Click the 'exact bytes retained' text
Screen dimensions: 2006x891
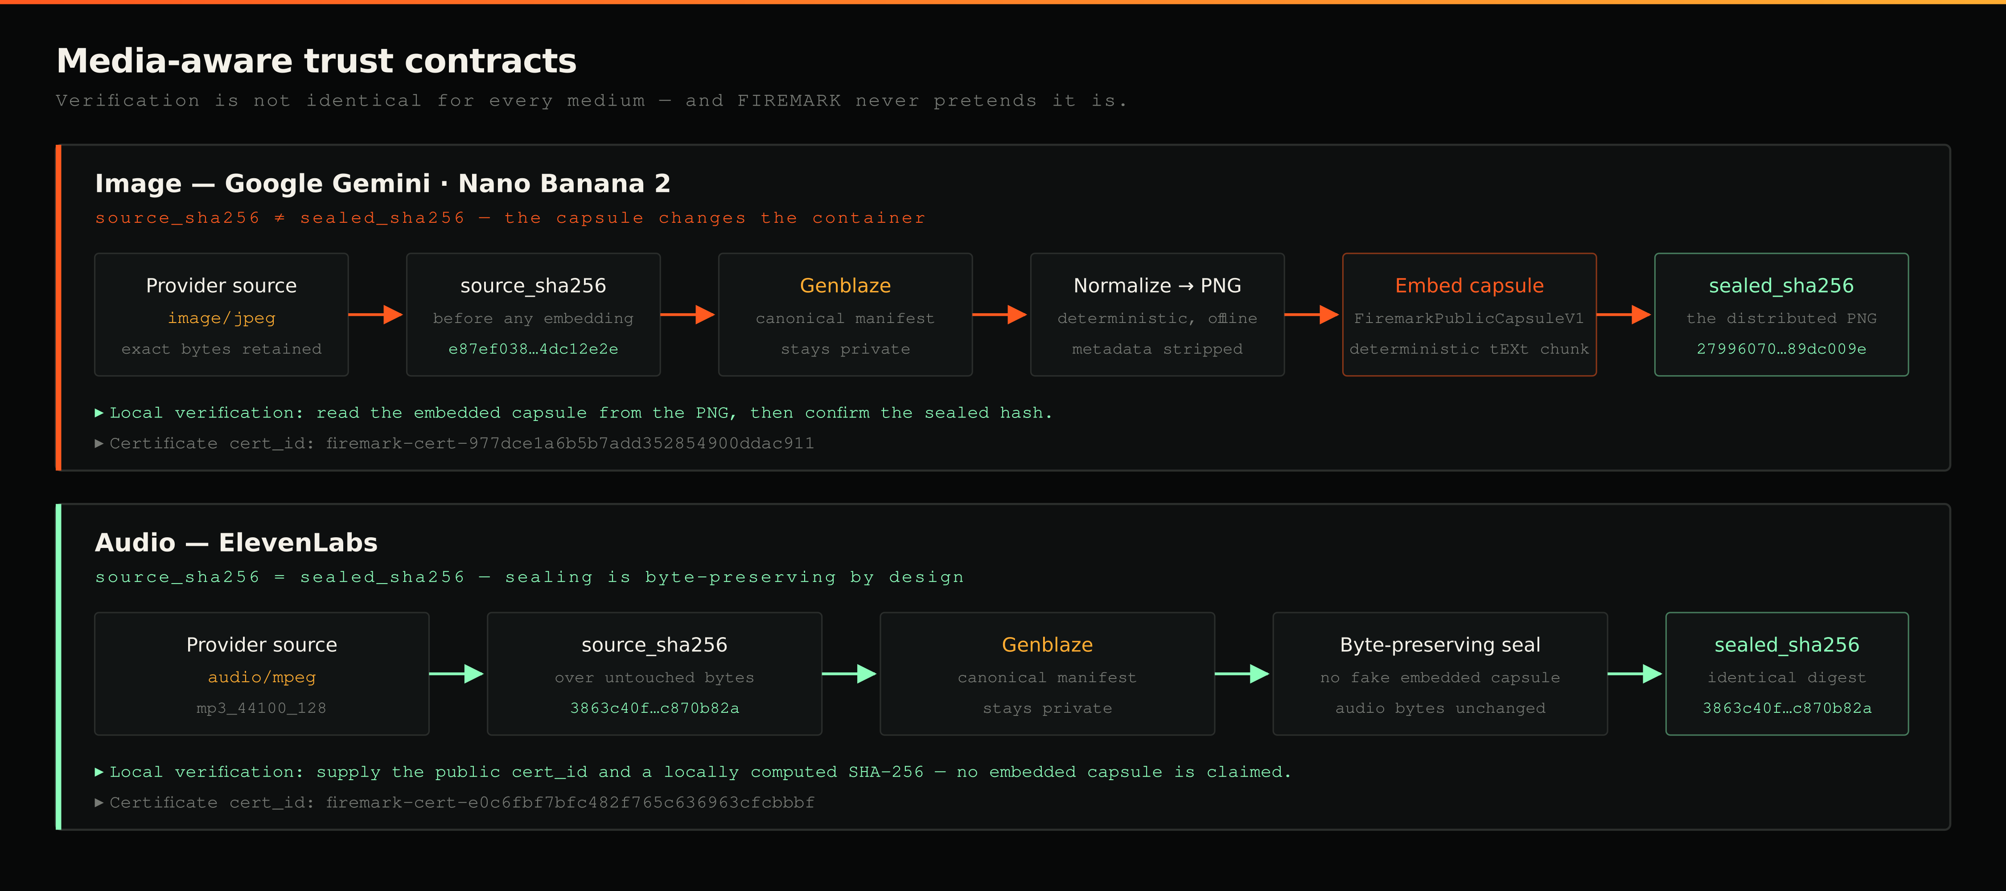click(221, 349)
